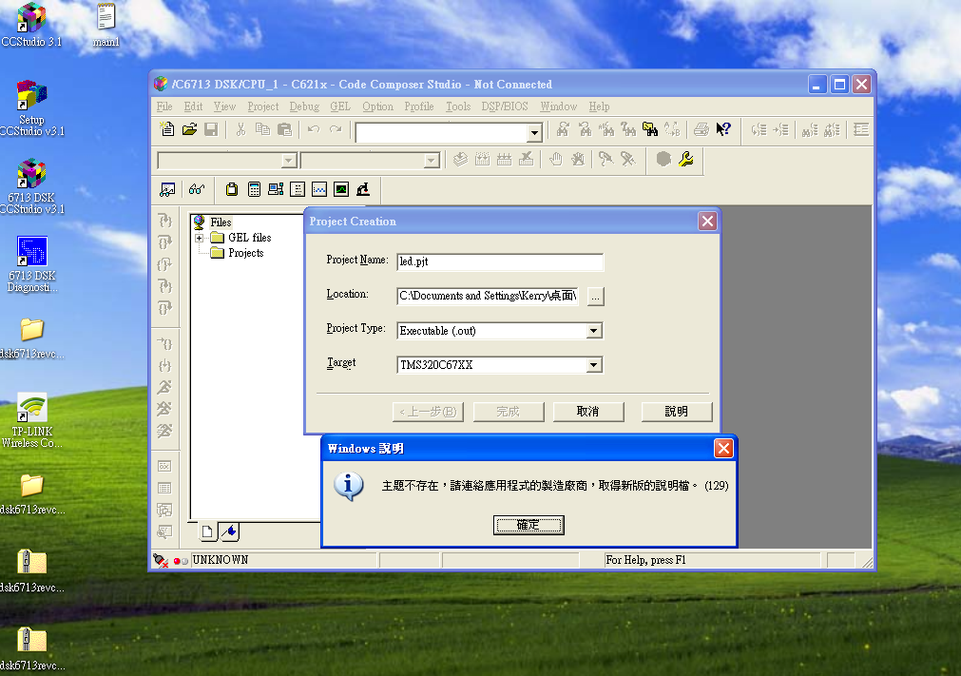The height and width of the screenshot is (676, 961).
Task: Select TP-LINK Wireless desktop shortcut
Action: (x=32, y=420)
